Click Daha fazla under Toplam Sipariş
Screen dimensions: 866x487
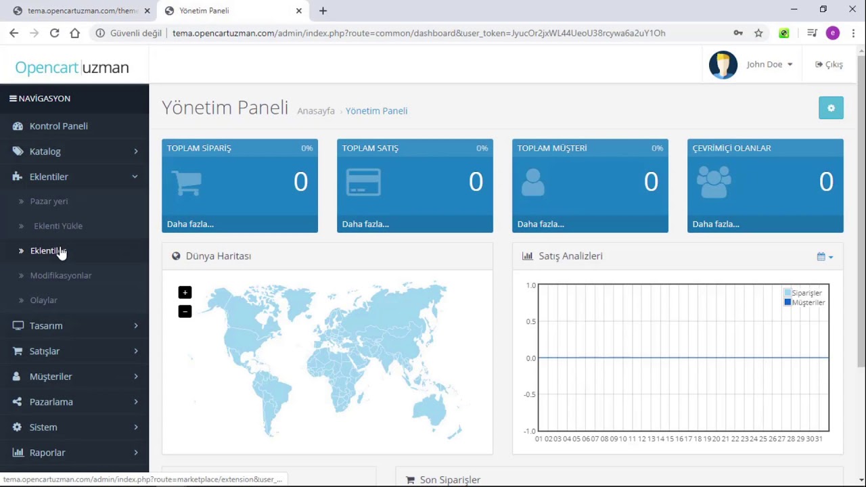[190, 224]
